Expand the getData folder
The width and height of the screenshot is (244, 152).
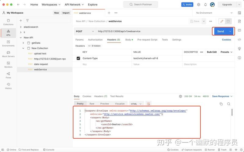23,43
